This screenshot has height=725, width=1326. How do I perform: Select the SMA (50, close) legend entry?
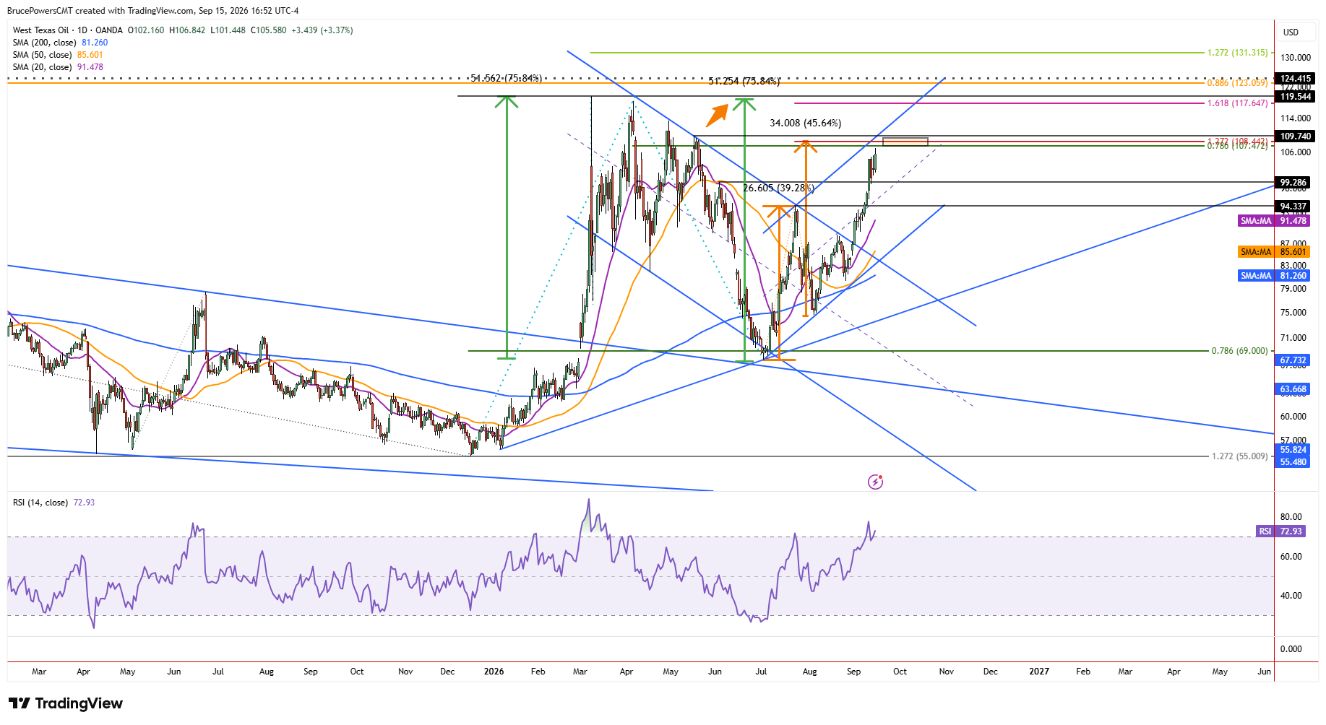click(x=58, y=55)
